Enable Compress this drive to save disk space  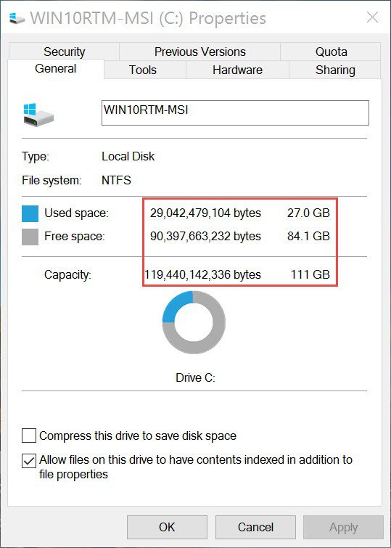point(28,435)
